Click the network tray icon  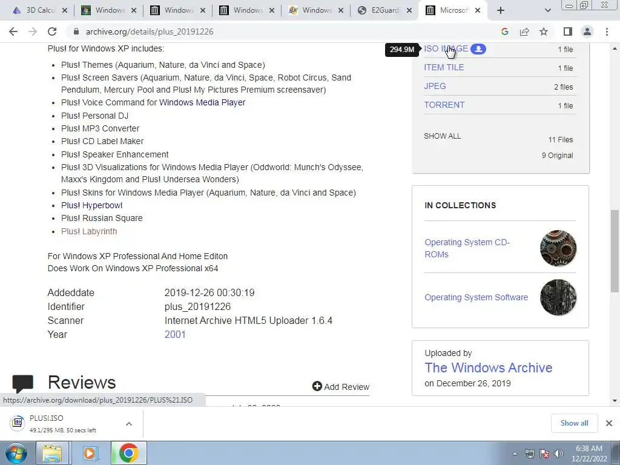coord(529,453)
